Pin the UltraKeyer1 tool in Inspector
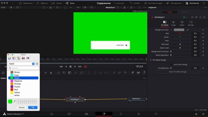The height and width of the screenshot is (117, 208). point(196,17)
